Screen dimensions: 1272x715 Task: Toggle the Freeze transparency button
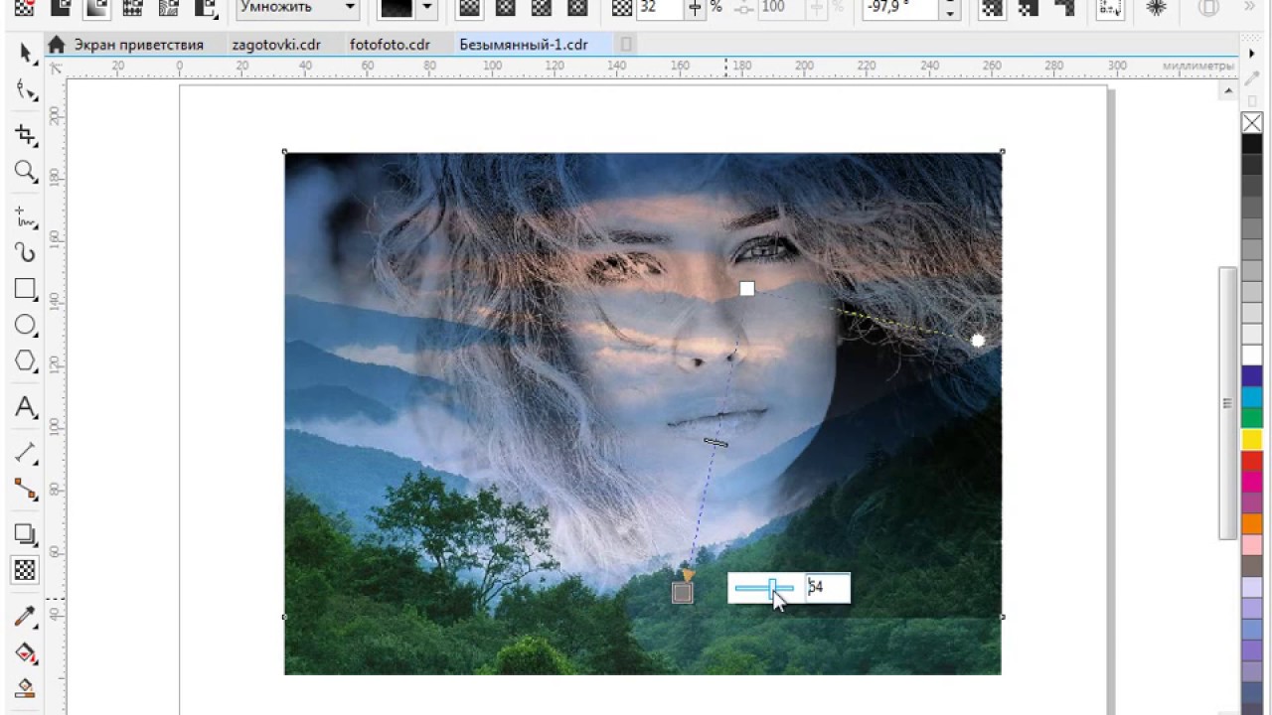(1156, 8)
